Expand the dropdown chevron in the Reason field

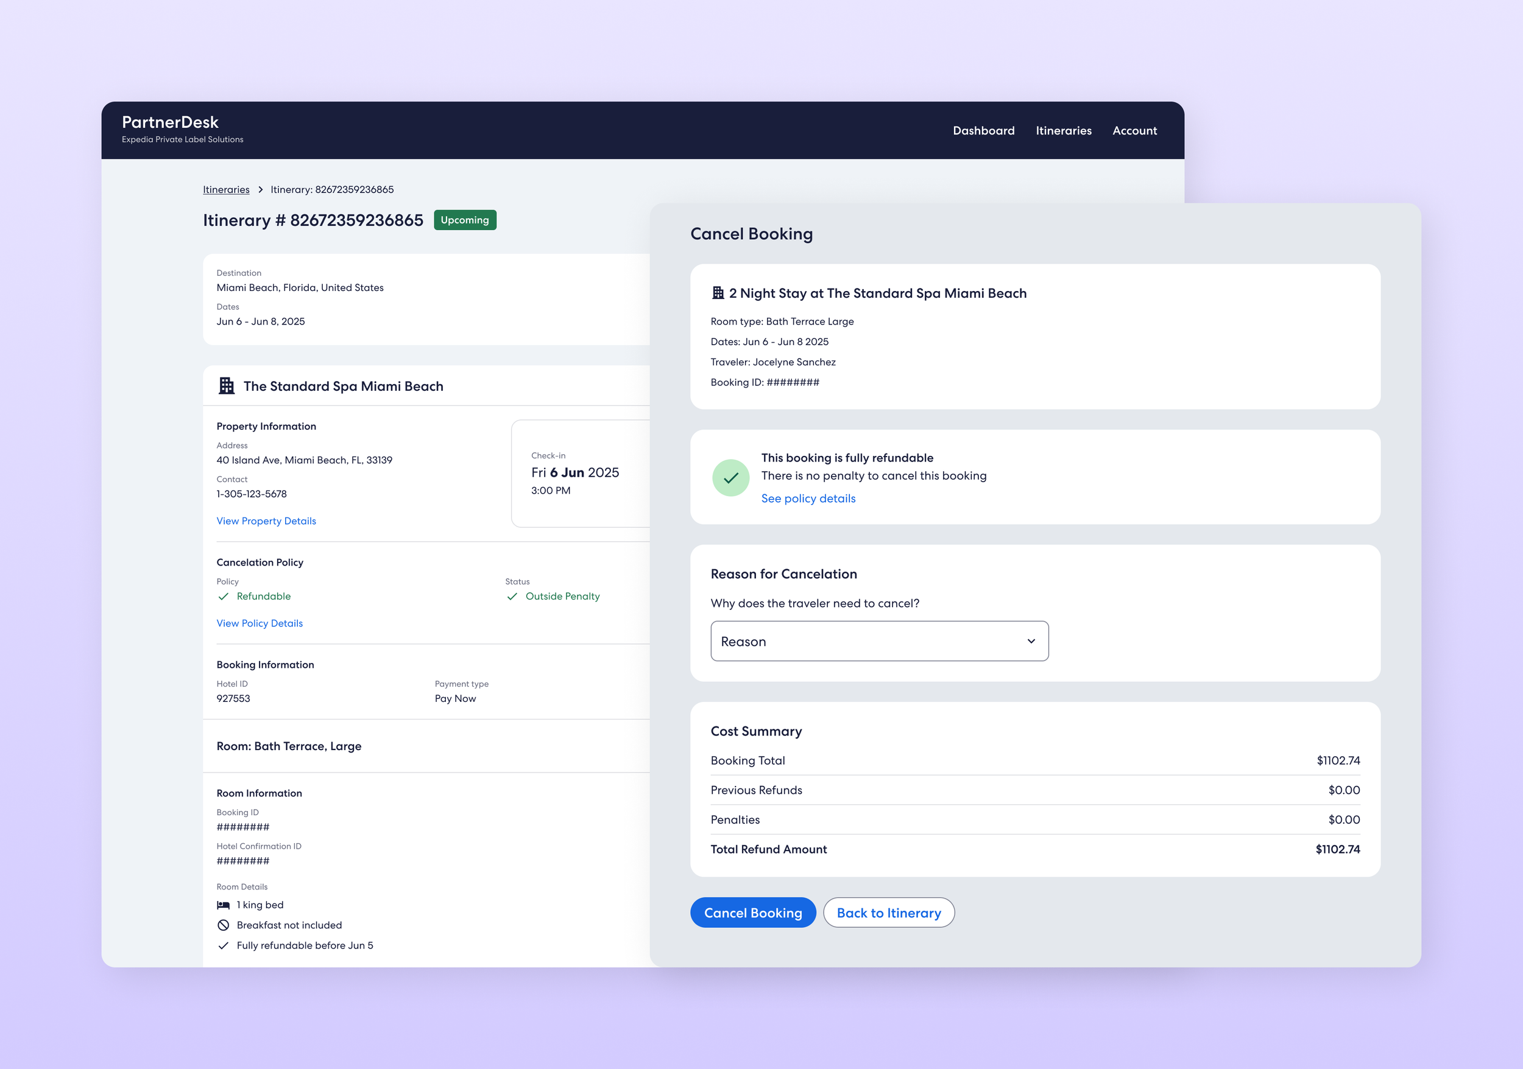(x=1031, y=641)
